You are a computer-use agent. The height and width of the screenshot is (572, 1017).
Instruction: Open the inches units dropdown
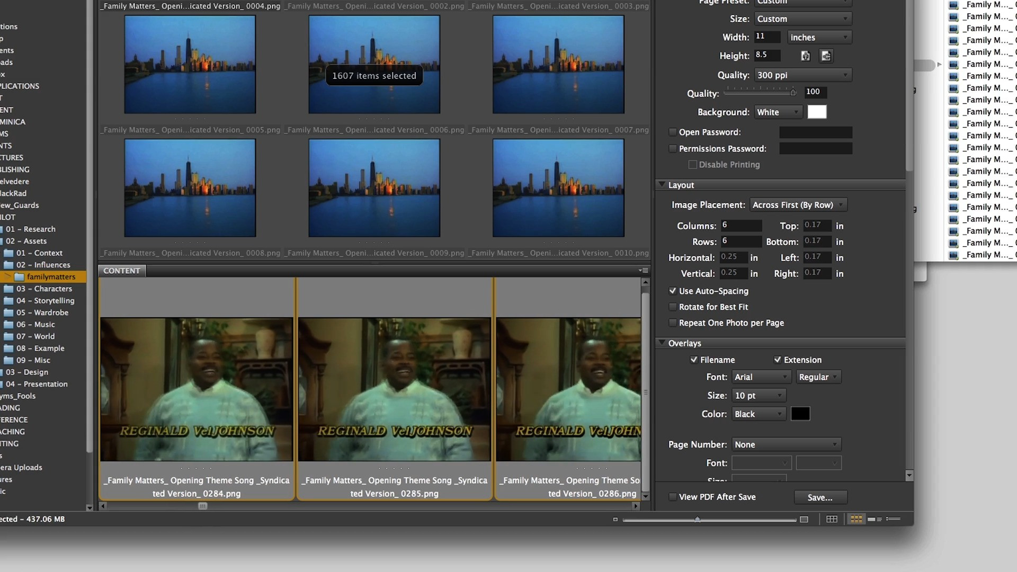pos(819,37)
